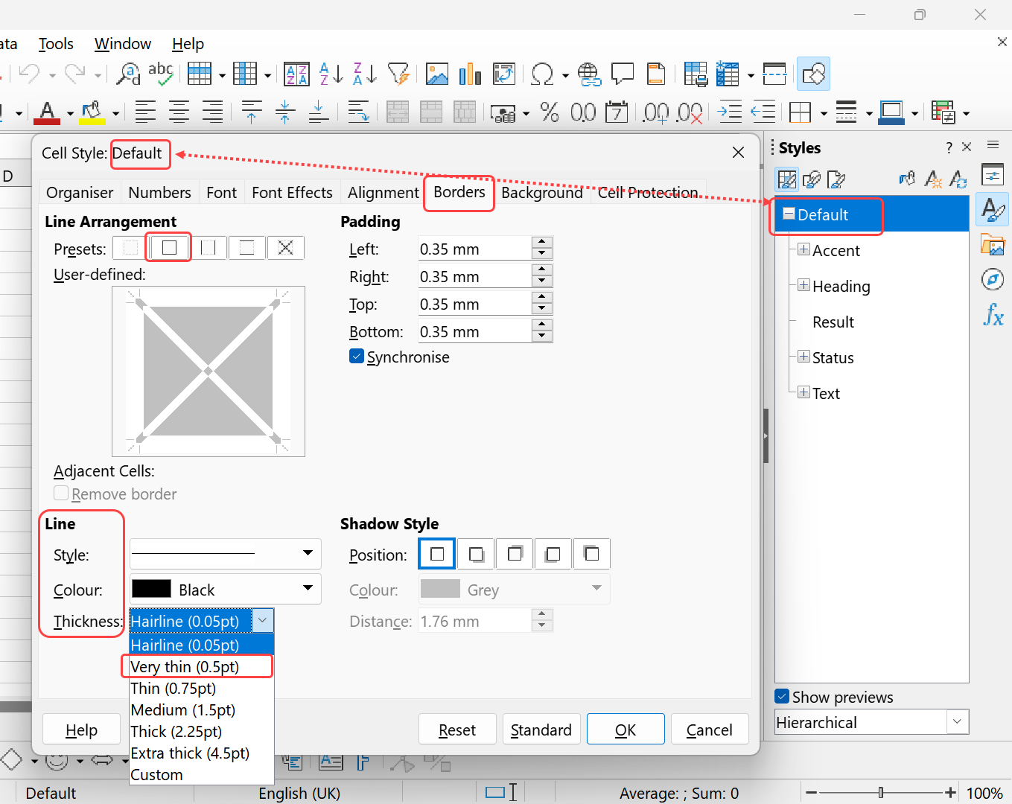This screenshot has width=1012, height=804.
Task: Click the black line colour swatch
Action: click(x=151, y=589)
